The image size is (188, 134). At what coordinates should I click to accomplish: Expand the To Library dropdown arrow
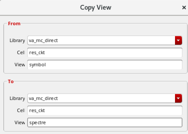click(178, 99)
